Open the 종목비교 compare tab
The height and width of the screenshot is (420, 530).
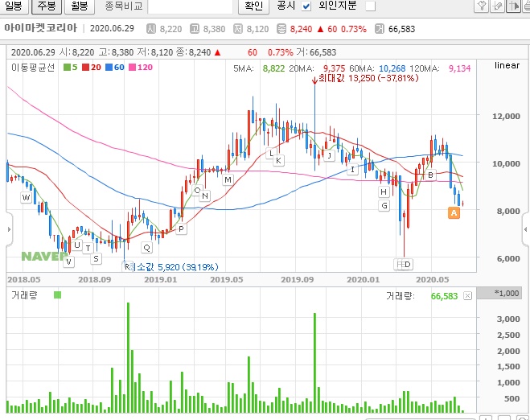pos(124,6)
